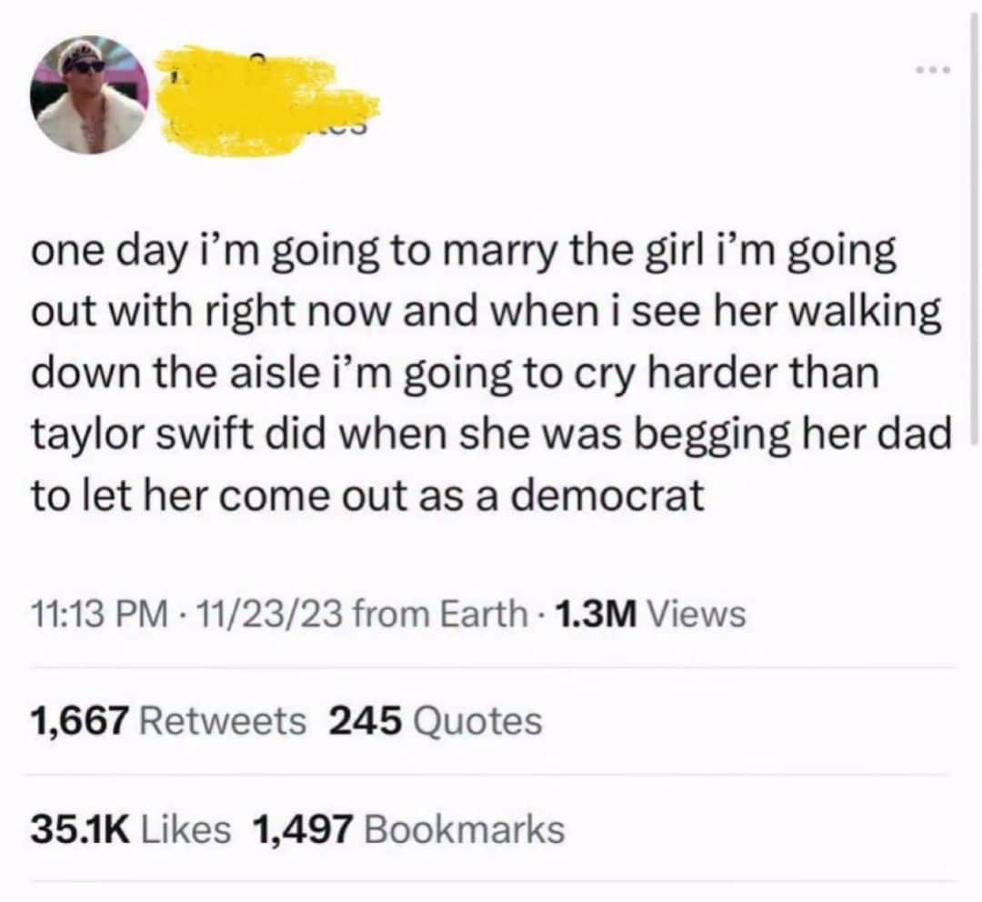Open the three-dot more options menu
Image resolution: width=982 pixels, height=902 pixels.
click(934, 70)
